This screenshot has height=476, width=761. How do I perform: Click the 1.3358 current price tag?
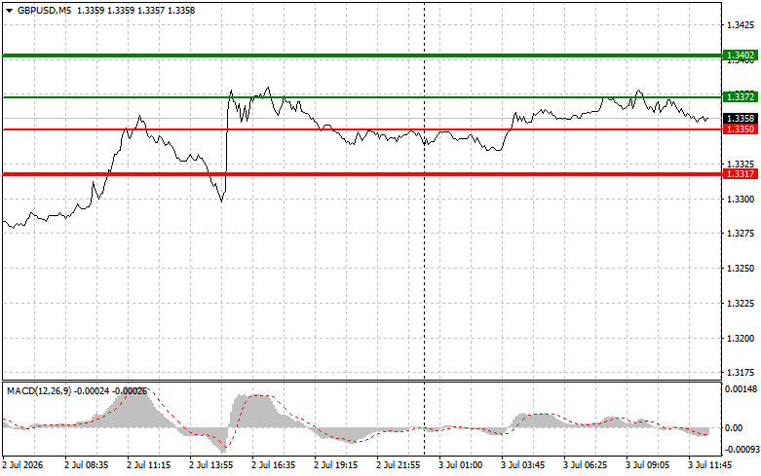tap(741, 119)
